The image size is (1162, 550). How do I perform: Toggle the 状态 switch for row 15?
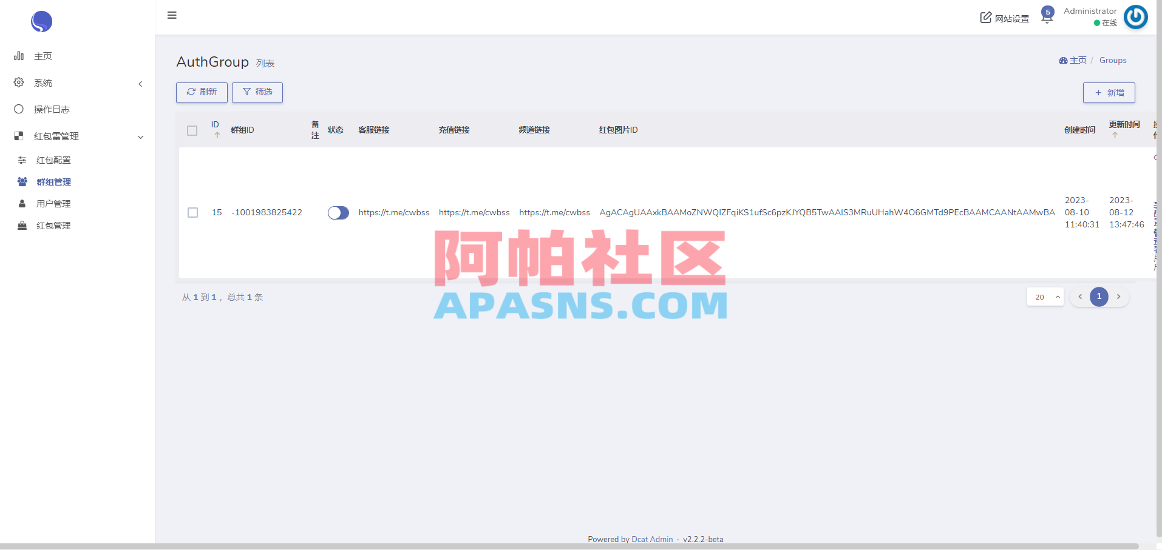[338, 213]
